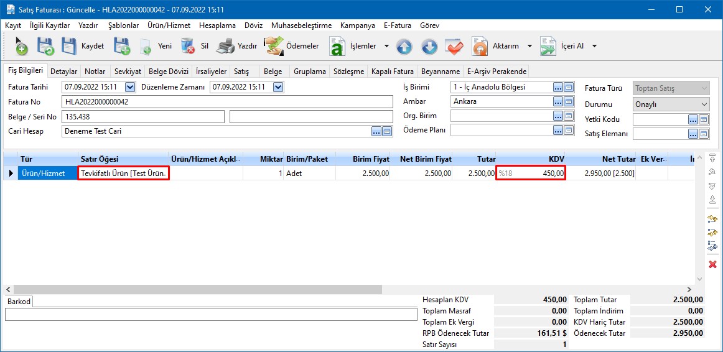The image size is (723, 352).
Task: Click the horizontal scrollbar of the grid
Action: (x=198, y=290)
